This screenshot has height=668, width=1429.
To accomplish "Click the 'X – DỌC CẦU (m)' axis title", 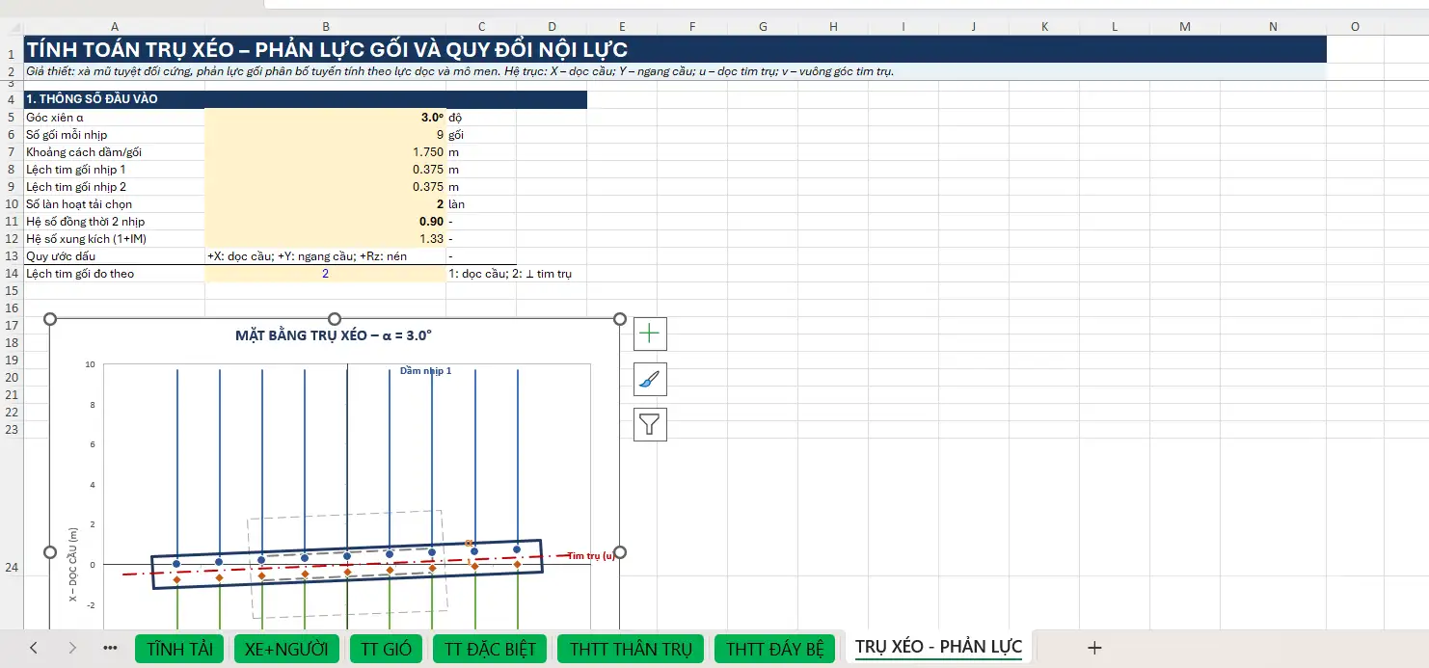I will coord(73,566).
